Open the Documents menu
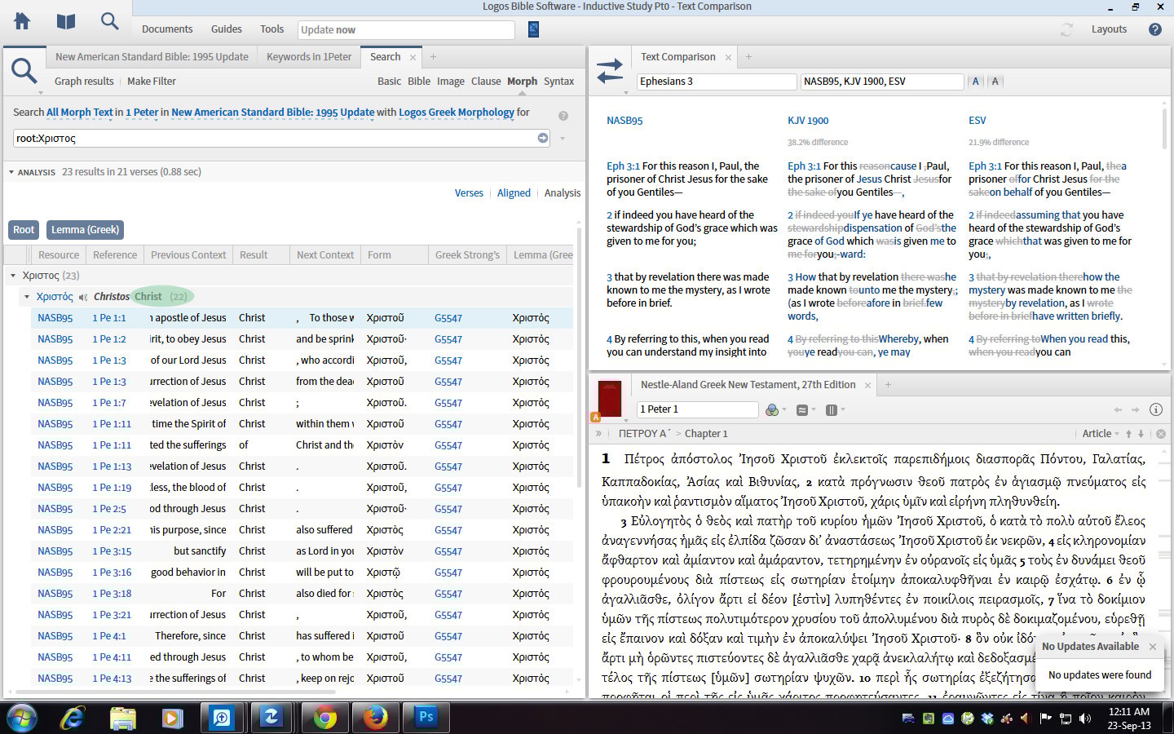Viewport: 1174px width, 734px height. [x=167, y=29]
